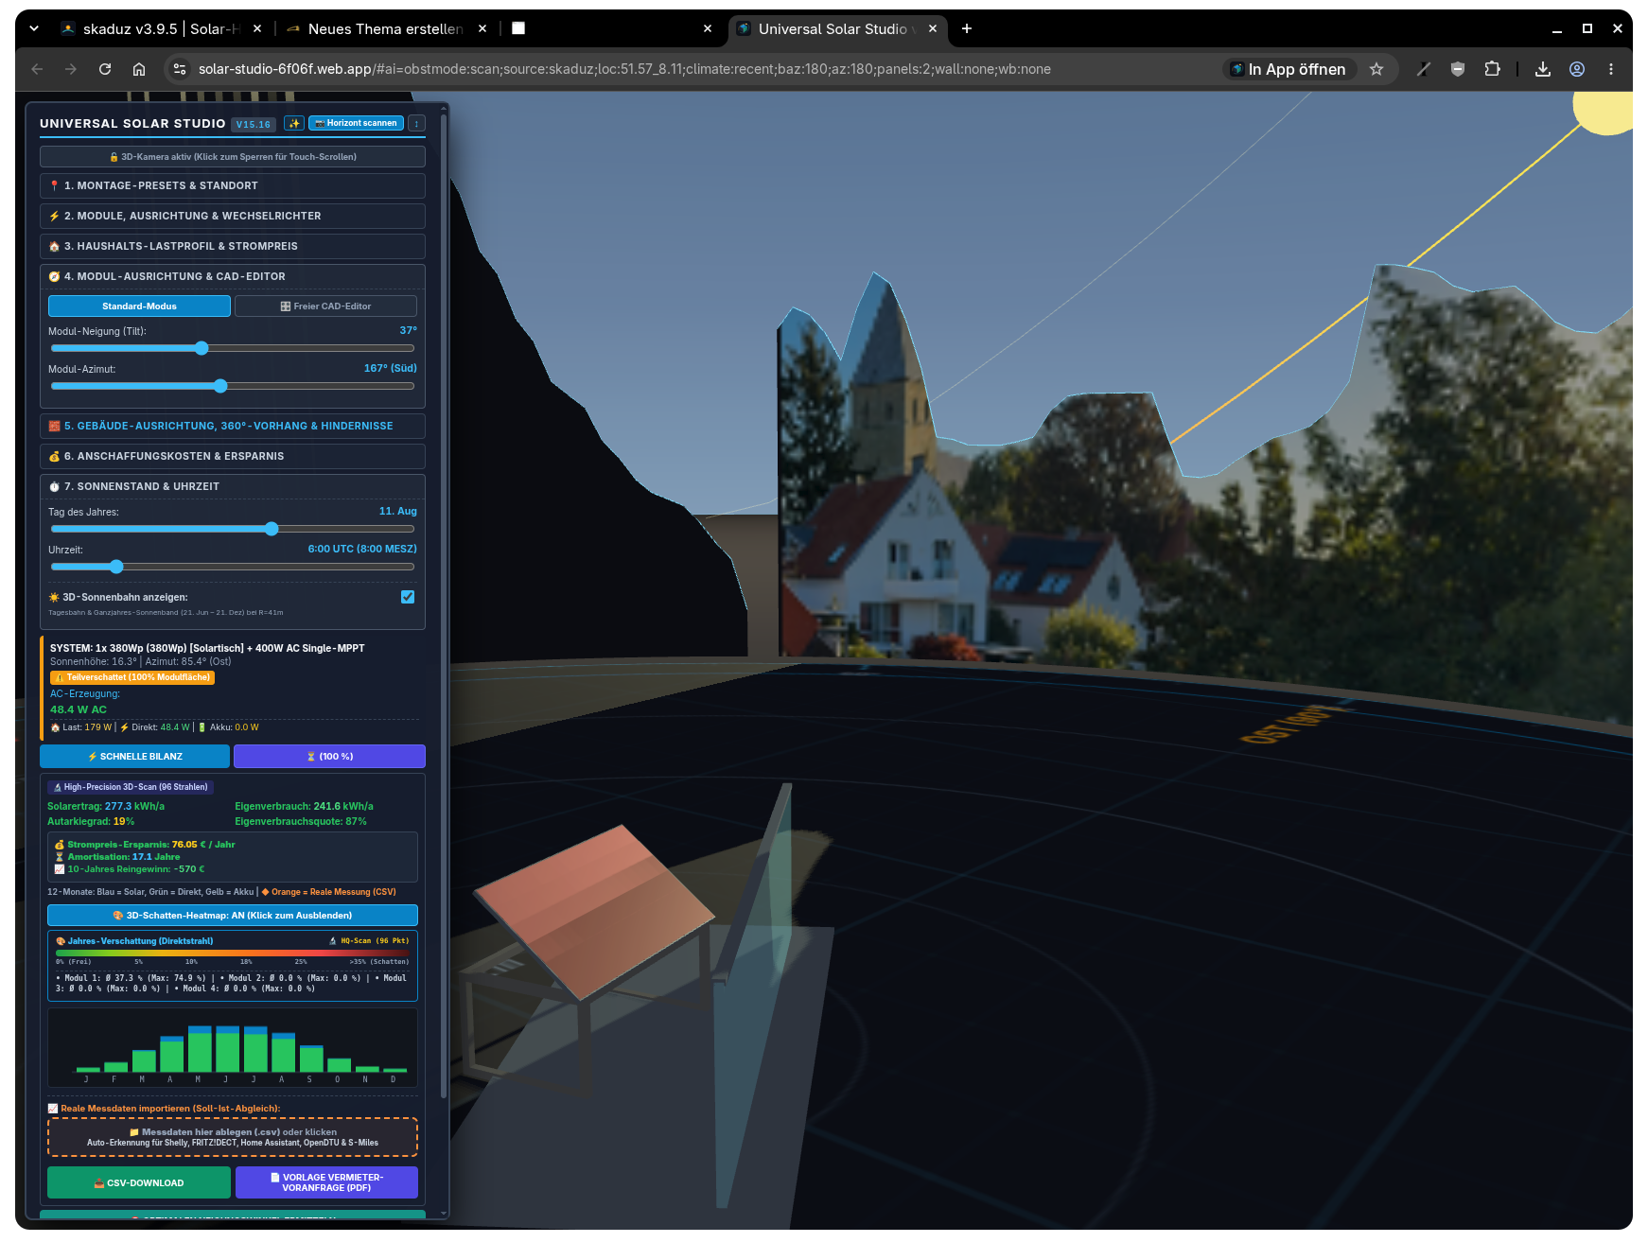Click the up-down arrow panel toggle button
This screenshot has width=1648, height=1260.
click(416, 123)
